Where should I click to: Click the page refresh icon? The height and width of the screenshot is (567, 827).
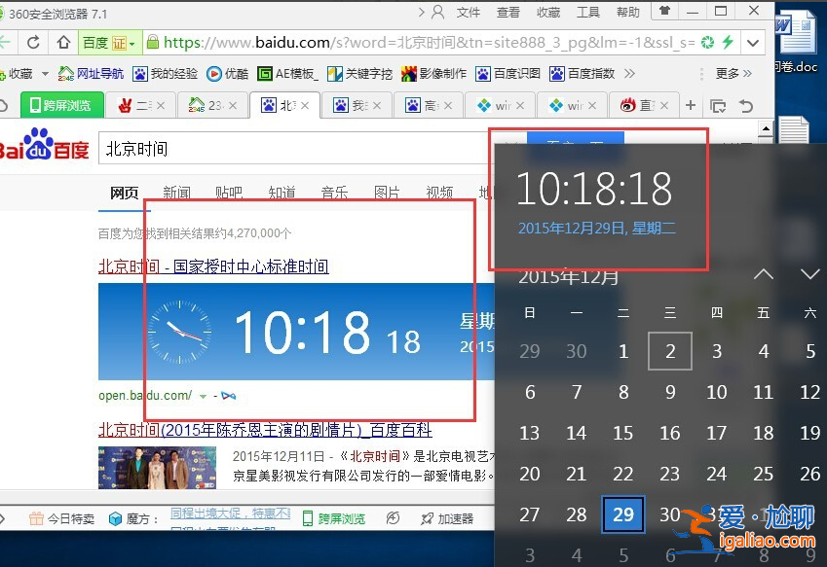(33, 43)
